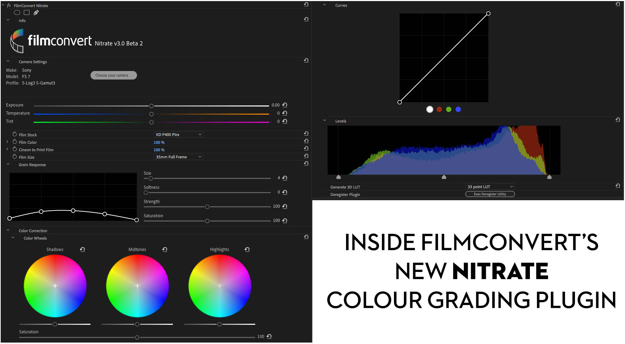This screenshot has width=625, height=344.
Task: Reset the grain Softness value
Action: tap(285, 192)
